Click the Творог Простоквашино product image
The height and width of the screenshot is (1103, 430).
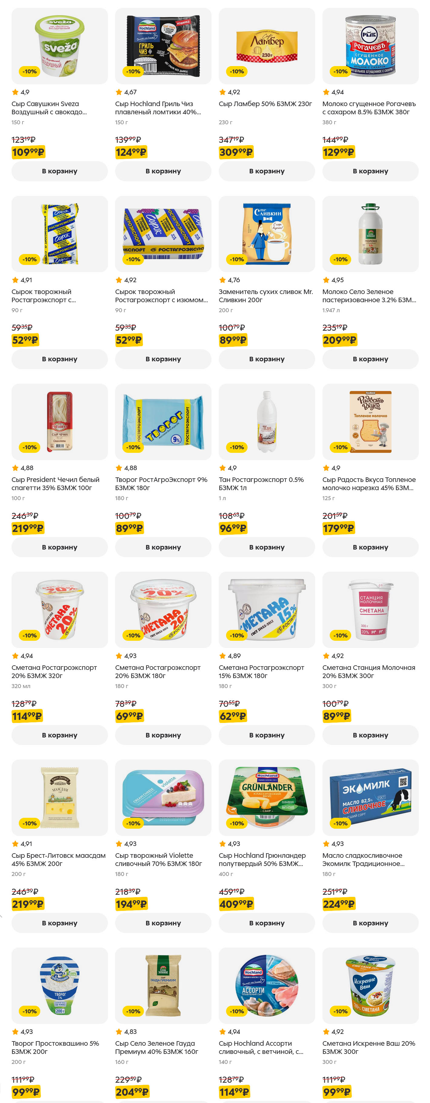click(x=59, y=985)
